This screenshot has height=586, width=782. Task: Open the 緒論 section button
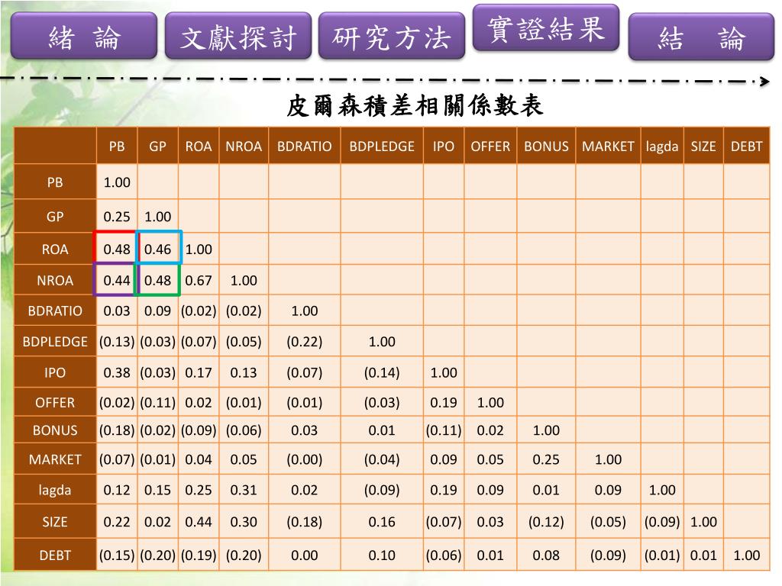(84, 36)
